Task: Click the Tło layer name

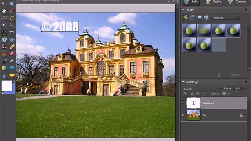Action: (204, 115)
